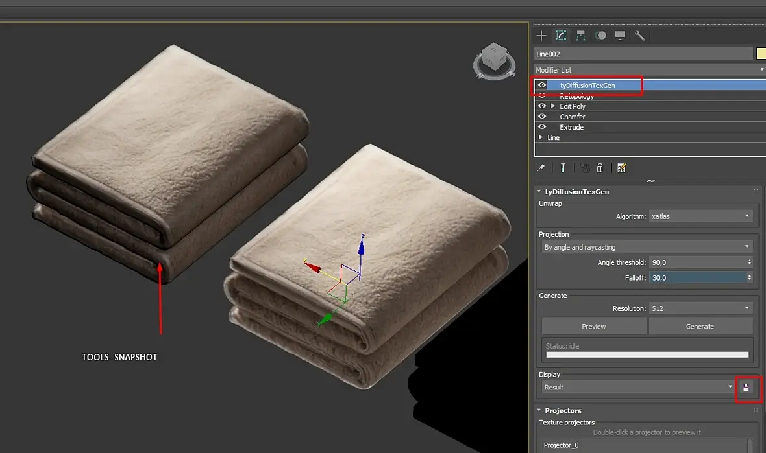The image size is (766, 453).
Task: Remove modifier using the trash icon
Action: click(600, 168)
